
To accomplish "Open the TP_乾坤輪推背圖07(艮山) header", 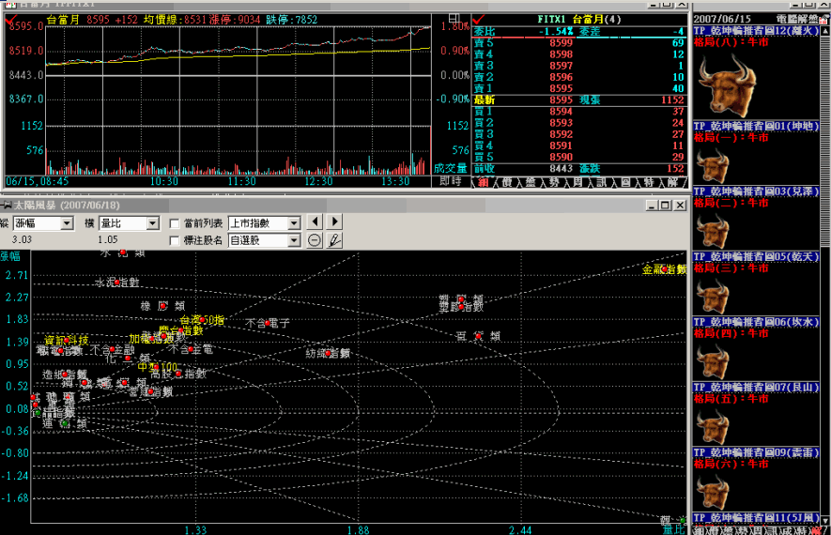I will (x=756, y=388).
